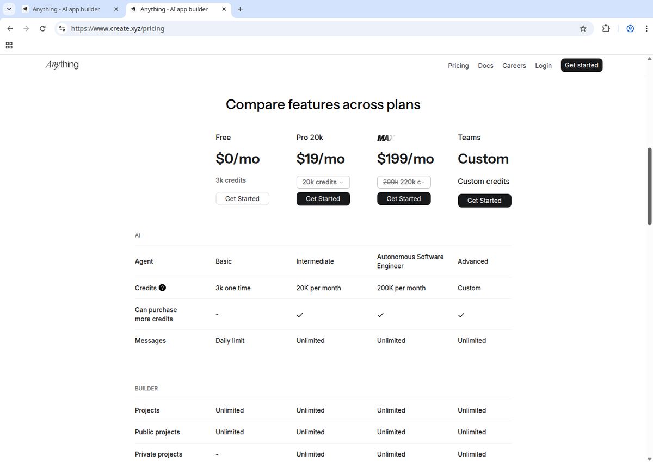Image resolution: width=653 pixels, height=462 pixels.
Task: Reload the pricing page
Action: pos(42,28)
